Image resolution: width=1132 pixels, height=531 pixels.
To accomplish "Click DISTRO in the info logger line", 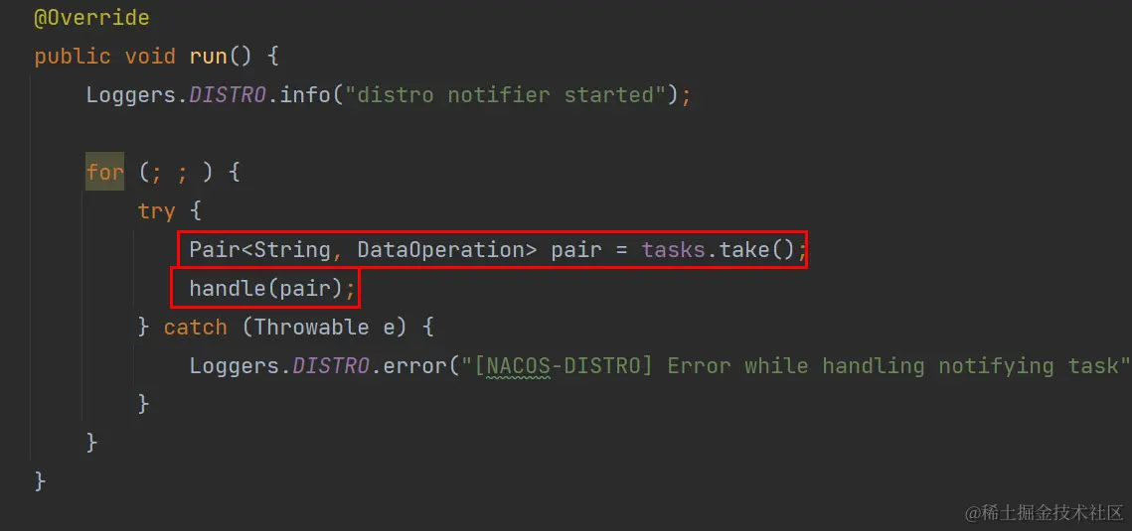I will [x=228, y=95].
